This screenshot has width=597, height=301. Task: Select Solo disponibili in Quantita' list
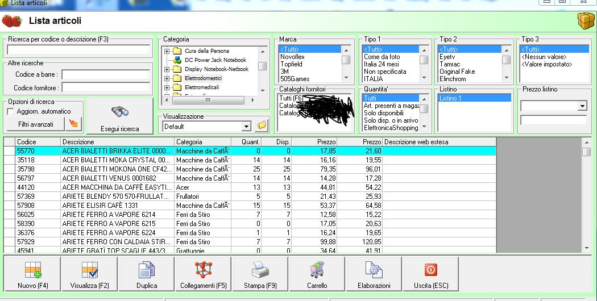click(x=383, y=113)
